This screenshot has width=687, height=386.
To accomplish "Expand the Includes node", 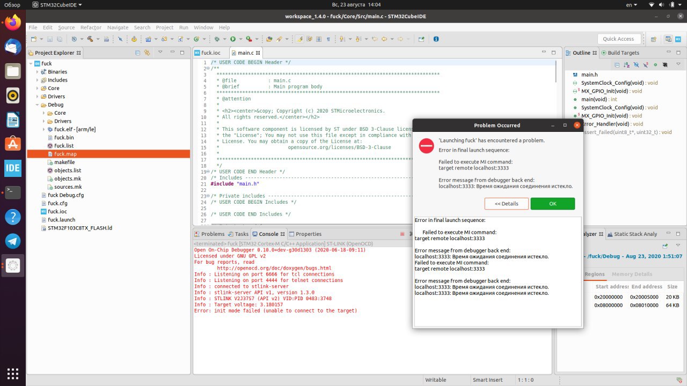I will pyautogui.click(x=38, y=80).
